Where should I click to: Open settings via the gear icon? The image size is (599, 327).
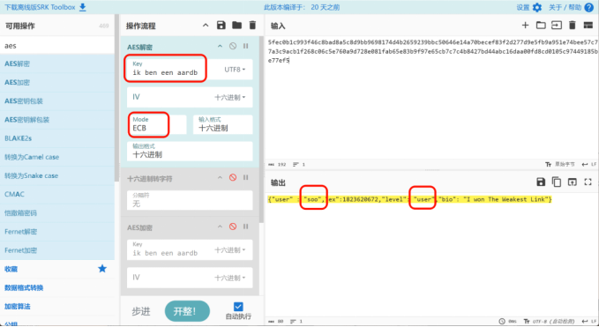[x=537, y=7]
